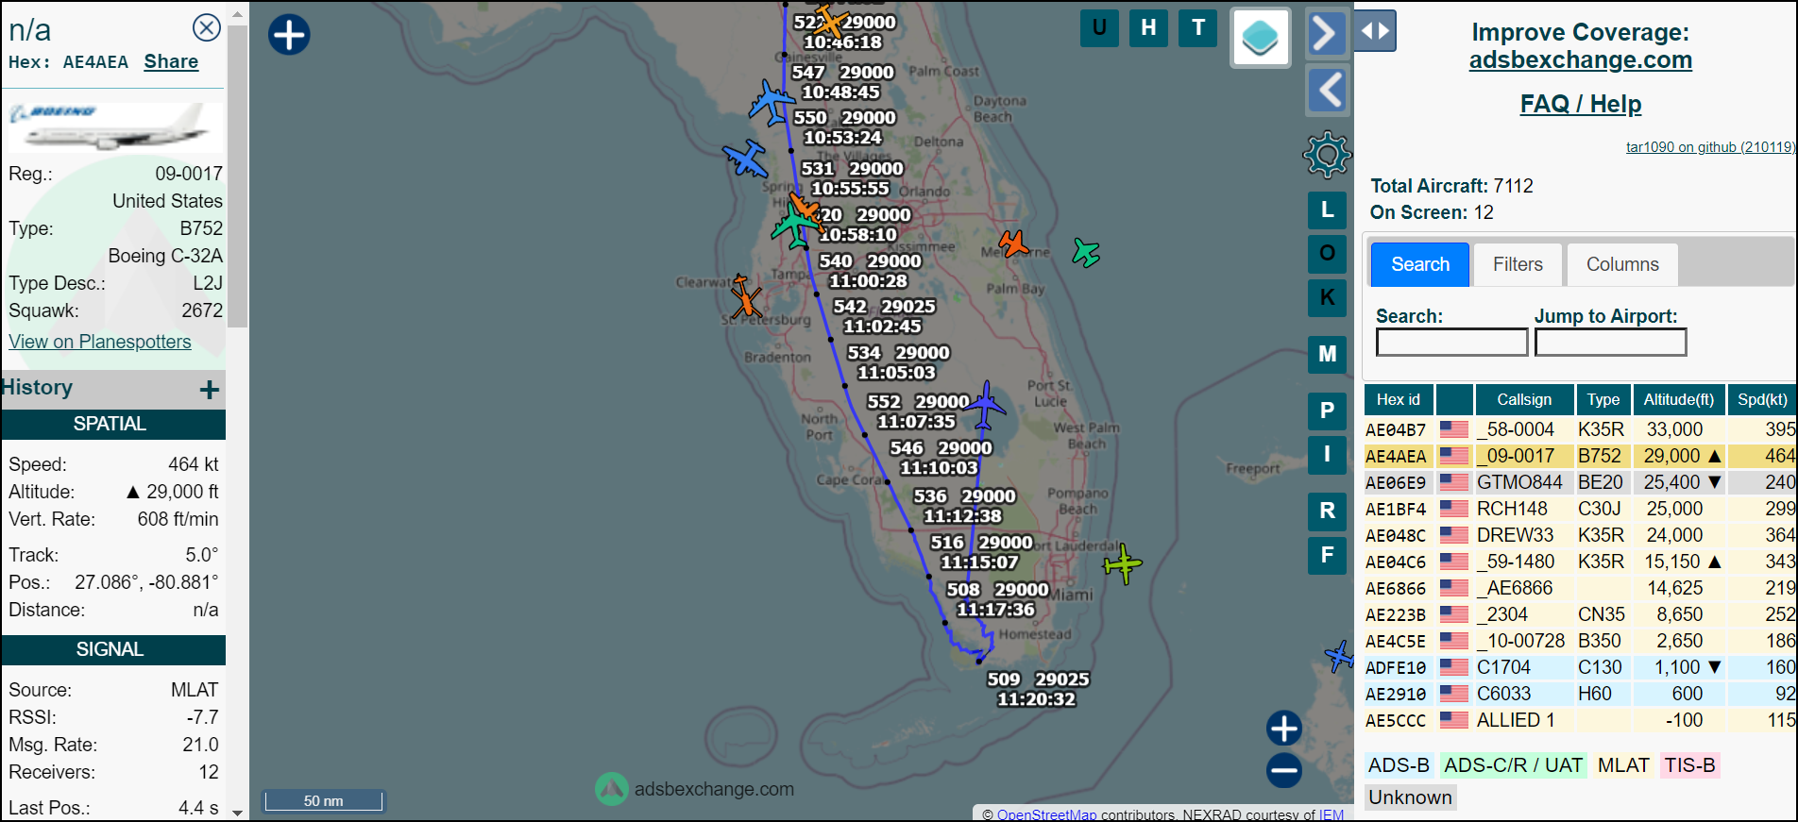Image resolution: width=1798 pixels, height=822 pixels.
Task: Select DREW33 row in aircraft table
Action: (x=1580, y=535)
